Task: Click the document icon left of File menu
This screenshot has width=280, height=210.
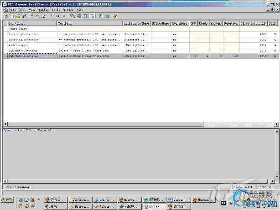Action: coord(5,10)
